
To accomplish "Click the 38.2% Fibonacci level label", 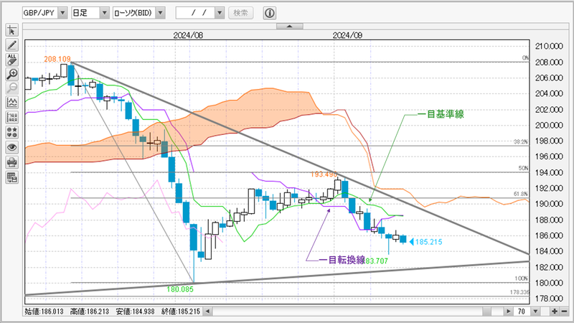I will [x=521, y=141].
